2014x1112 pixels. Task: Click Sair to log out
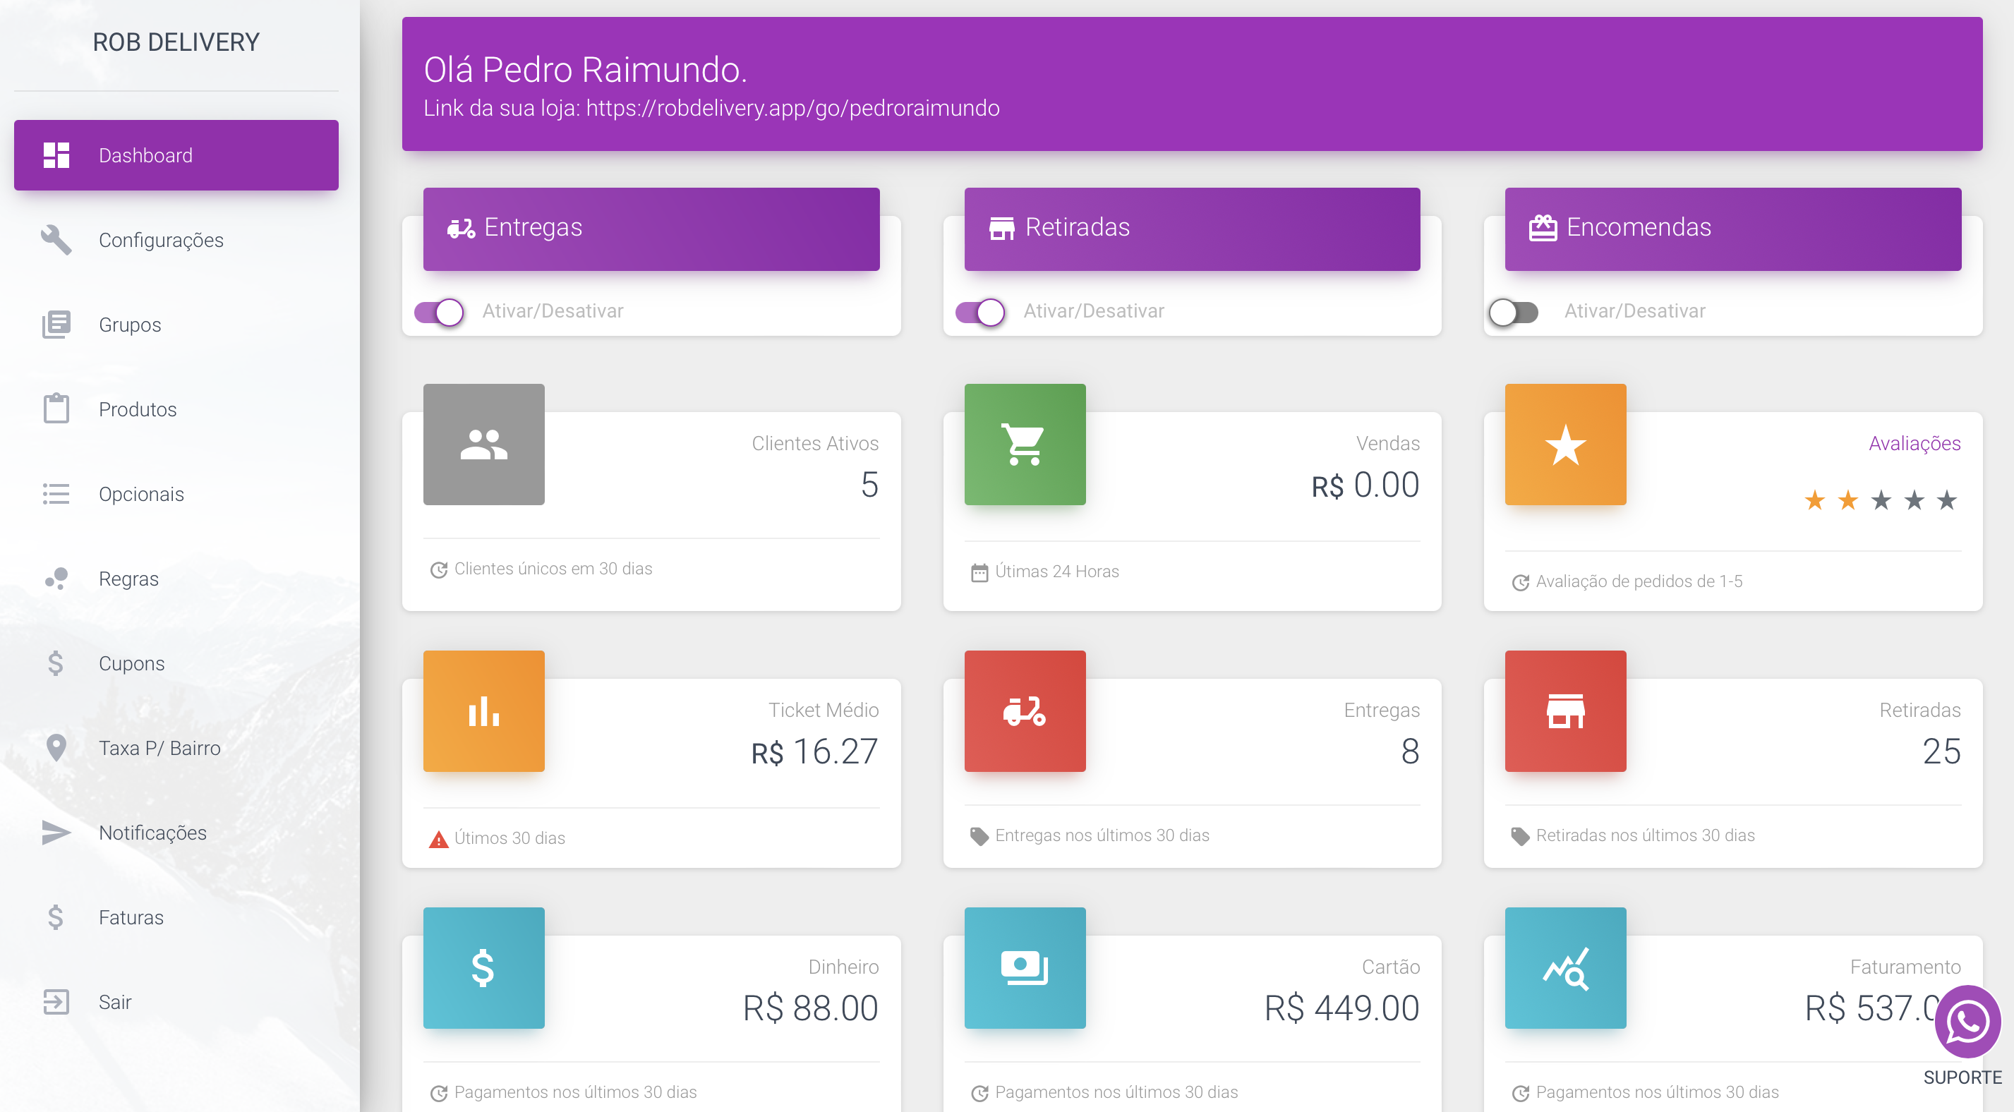(115, 1002)
